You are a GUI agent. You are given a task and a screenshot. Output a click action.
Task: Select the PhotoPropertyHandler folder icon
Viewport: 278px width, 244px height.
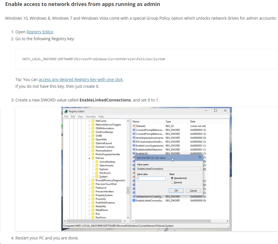tap(93, 154)
